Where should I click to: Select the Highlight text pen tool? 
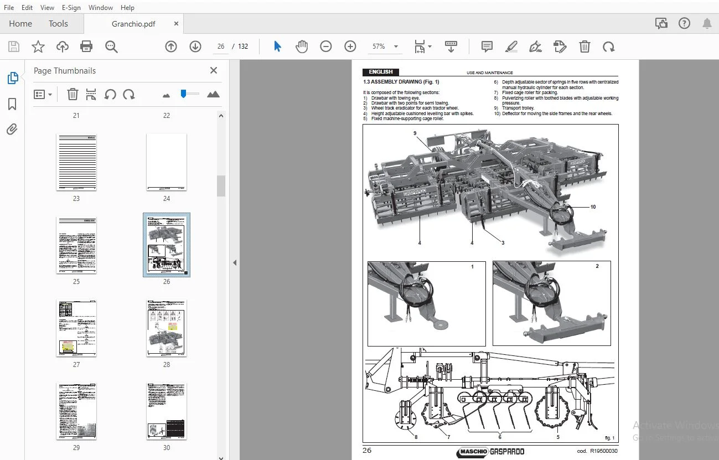pos(511,46)
